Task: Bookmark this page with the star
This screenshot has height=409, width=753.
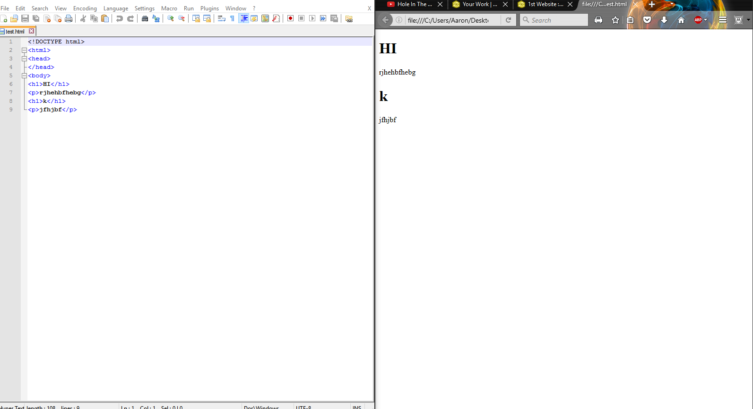Action: (615, 20)
